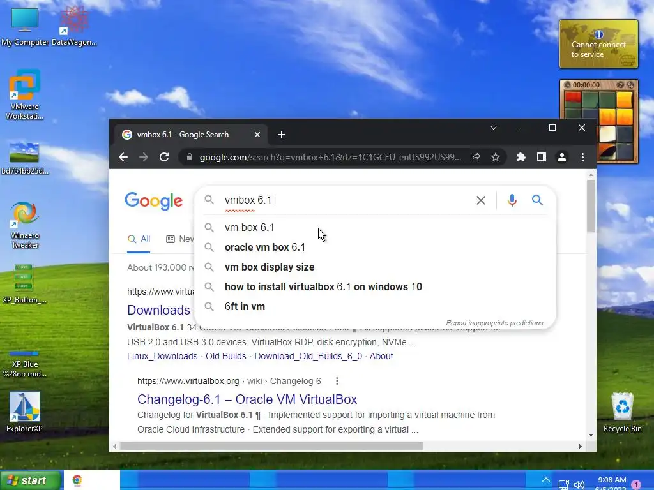Click the network tray icon
Screen dimensions: 654x490
tap(563, 485)
